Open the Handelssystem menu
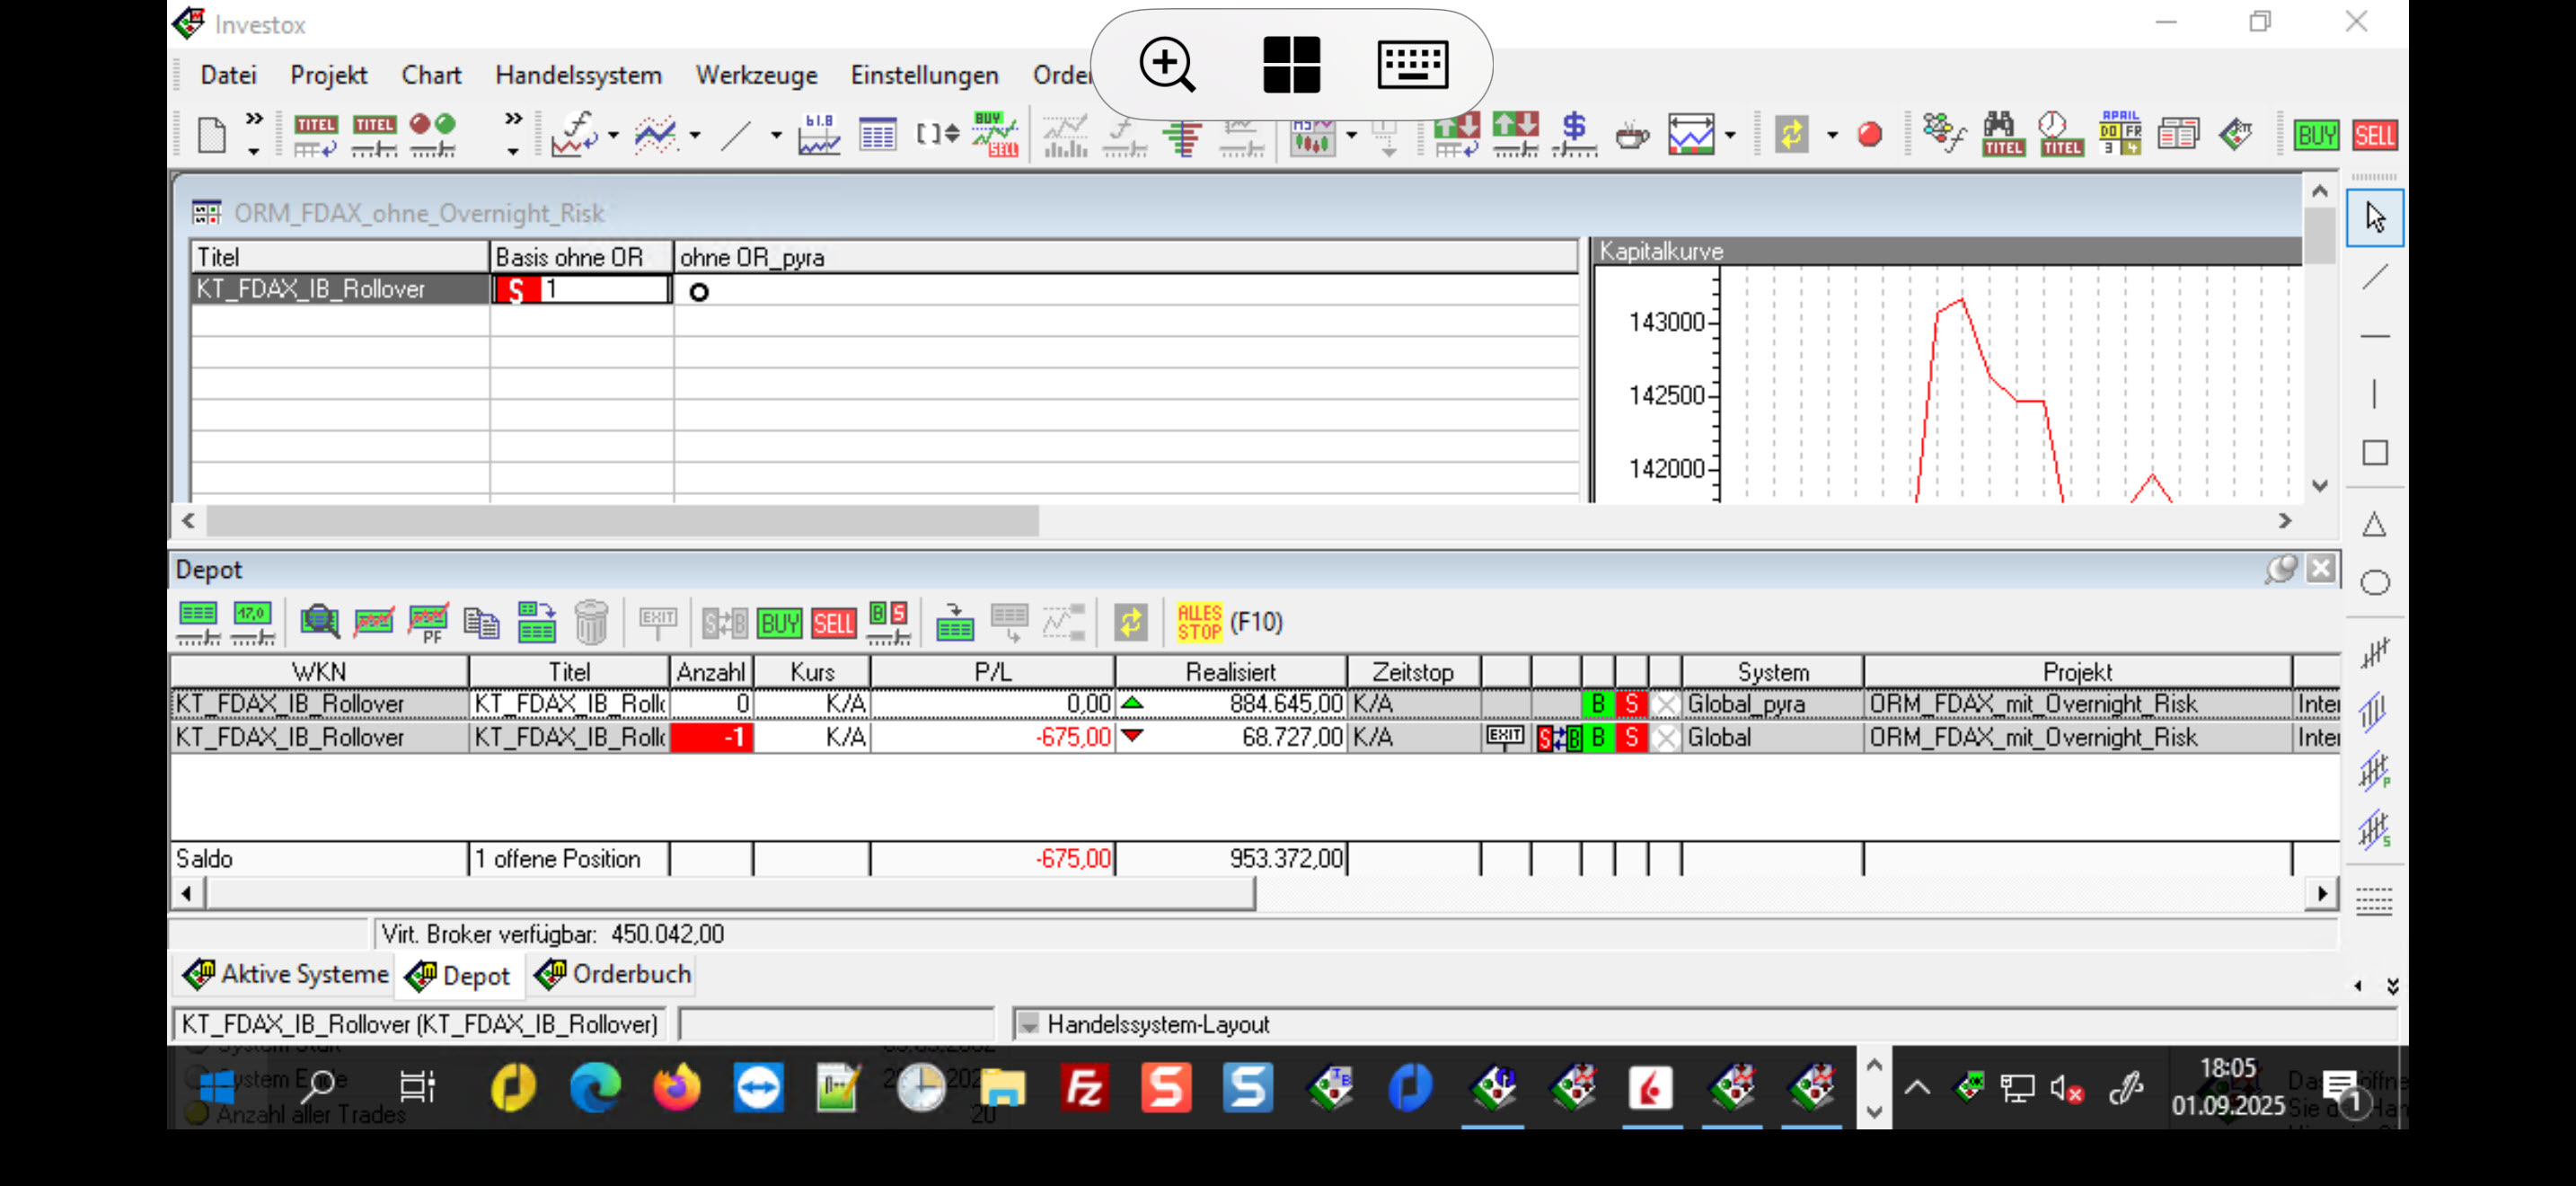Image resolution: width=2576 pixels, height=1186 pixels. point(578,75)
